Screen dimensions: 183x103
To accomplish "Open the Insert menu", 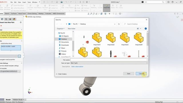I will point(24,2).
